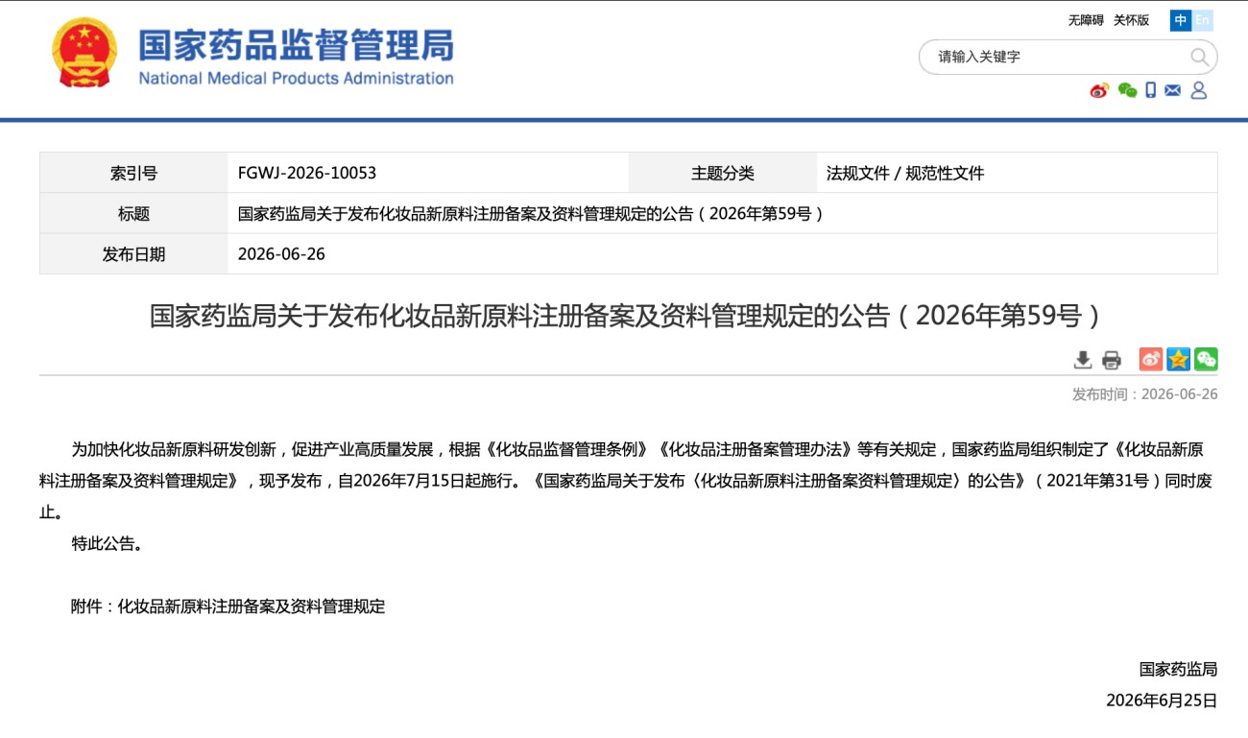Click 特此公告。 line

(x=109, y=544)
